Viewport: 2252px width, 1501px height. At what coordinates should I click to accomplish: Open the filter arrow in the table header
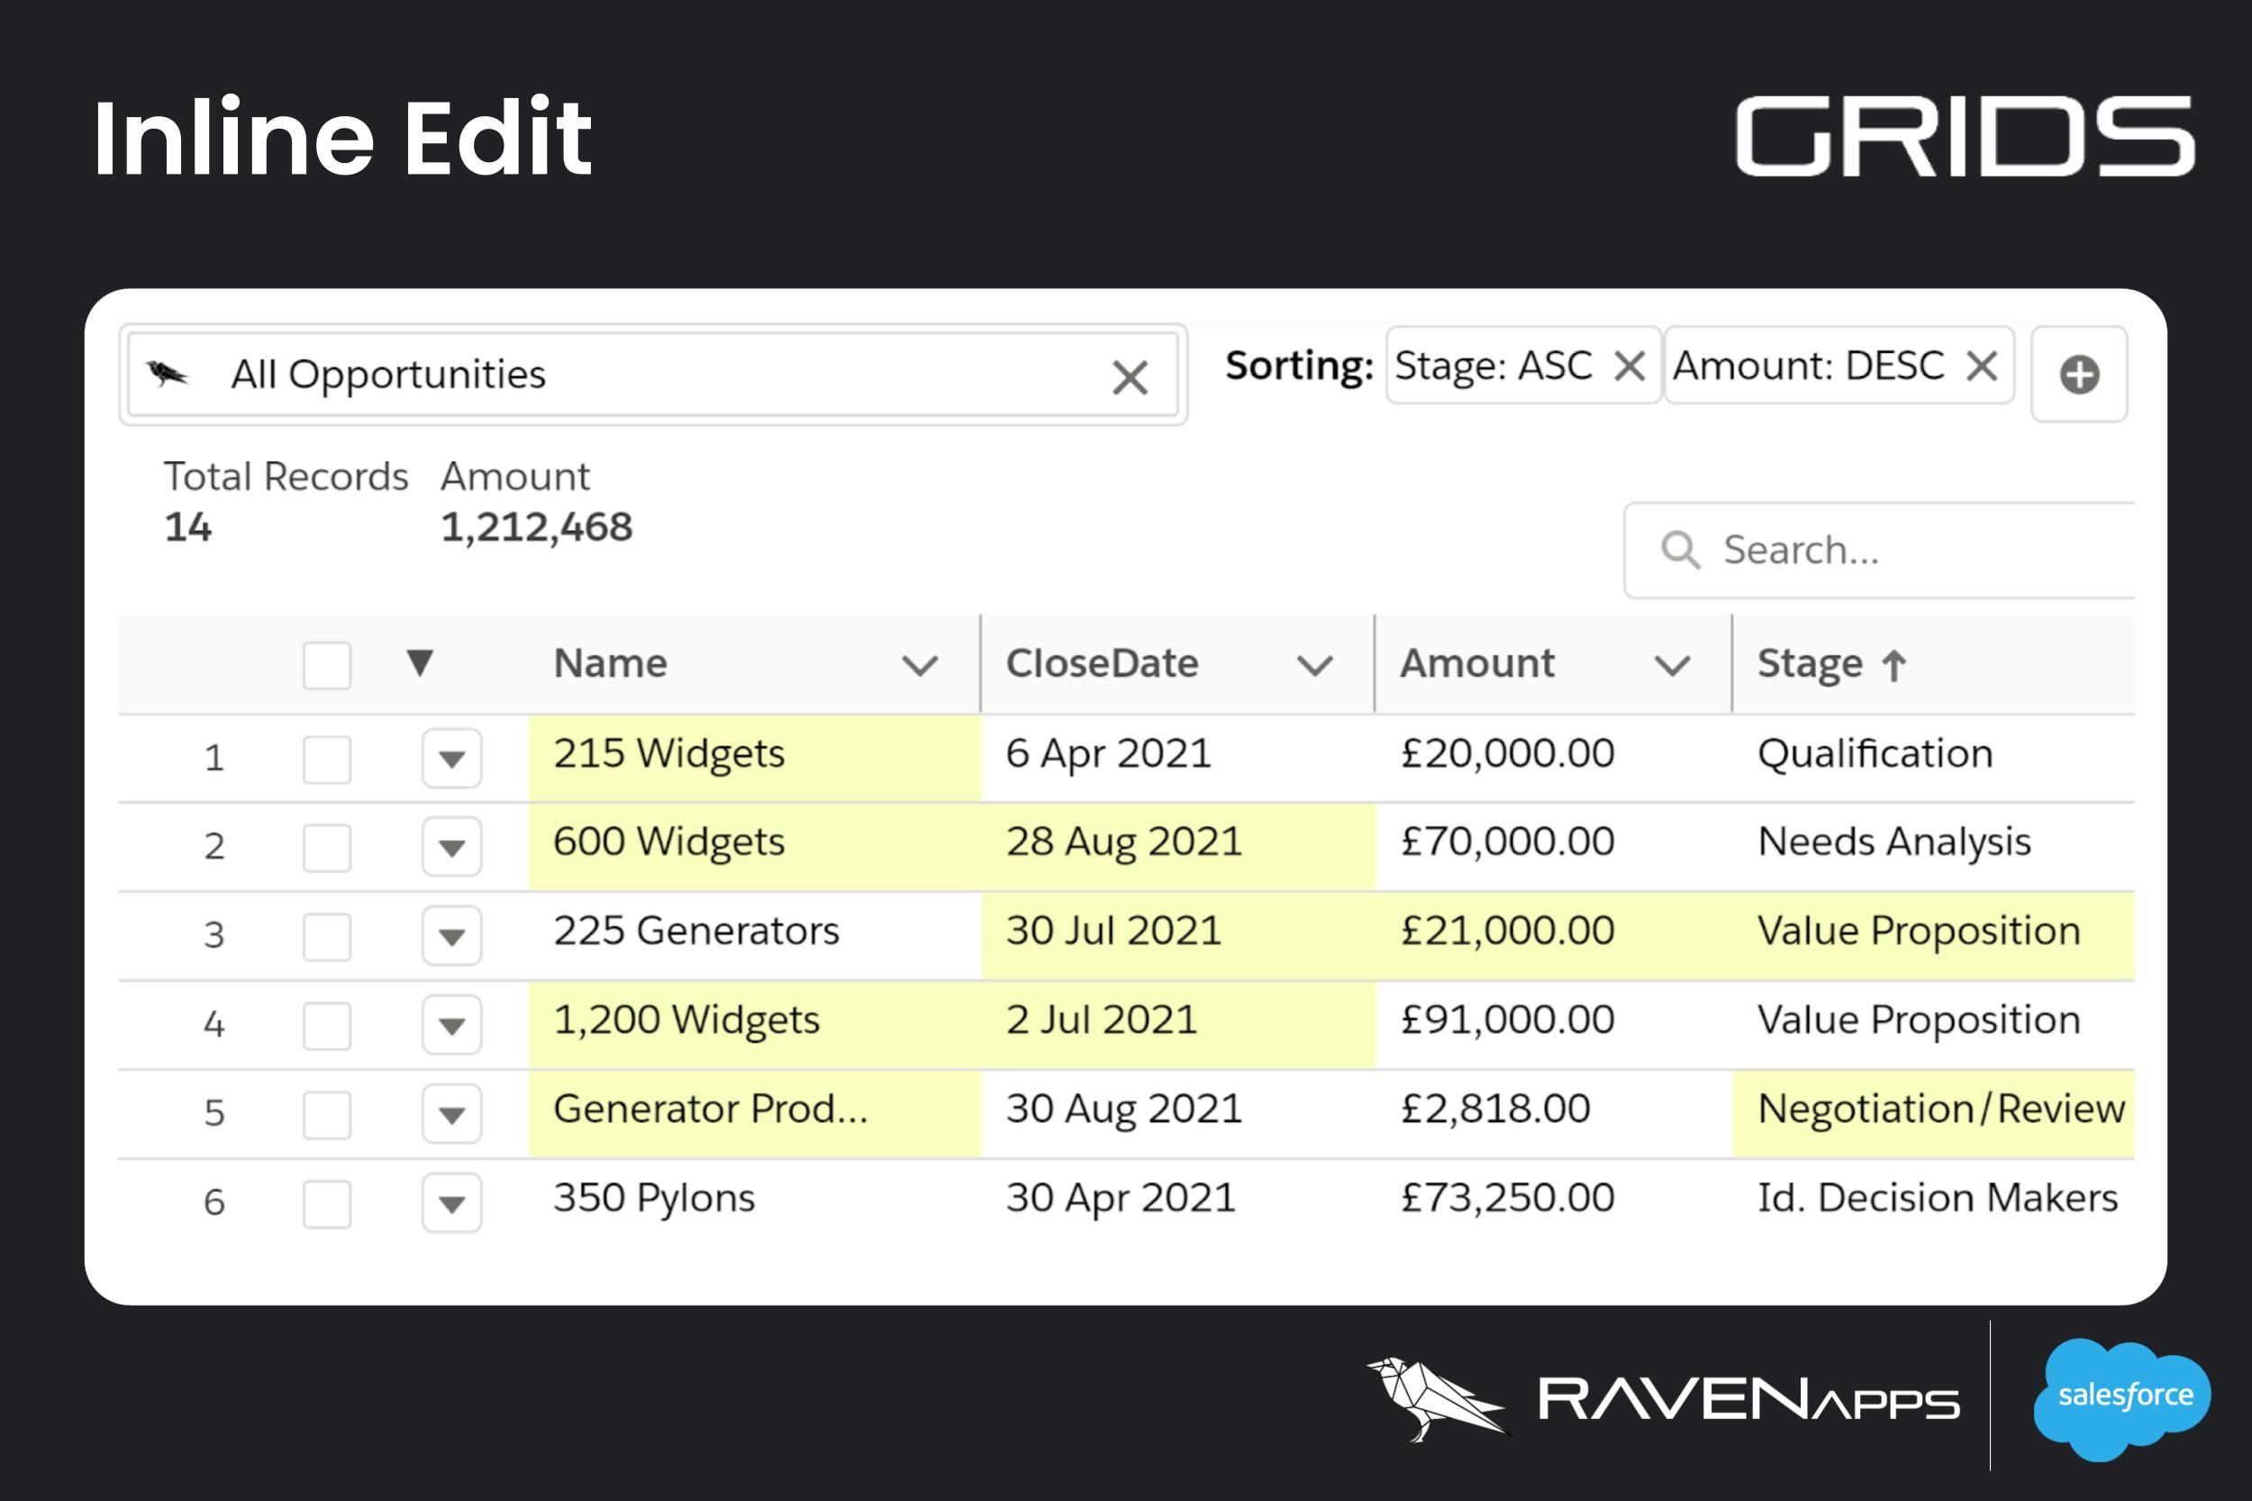click(x=422, y=663)
